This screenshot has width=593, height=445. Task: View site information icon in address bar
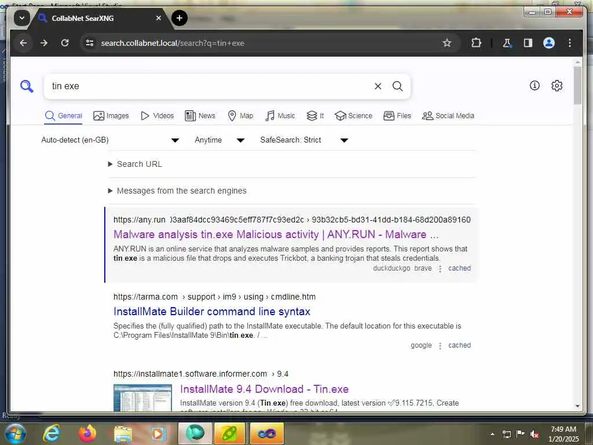pyautogui.click(x=90, y=43)
